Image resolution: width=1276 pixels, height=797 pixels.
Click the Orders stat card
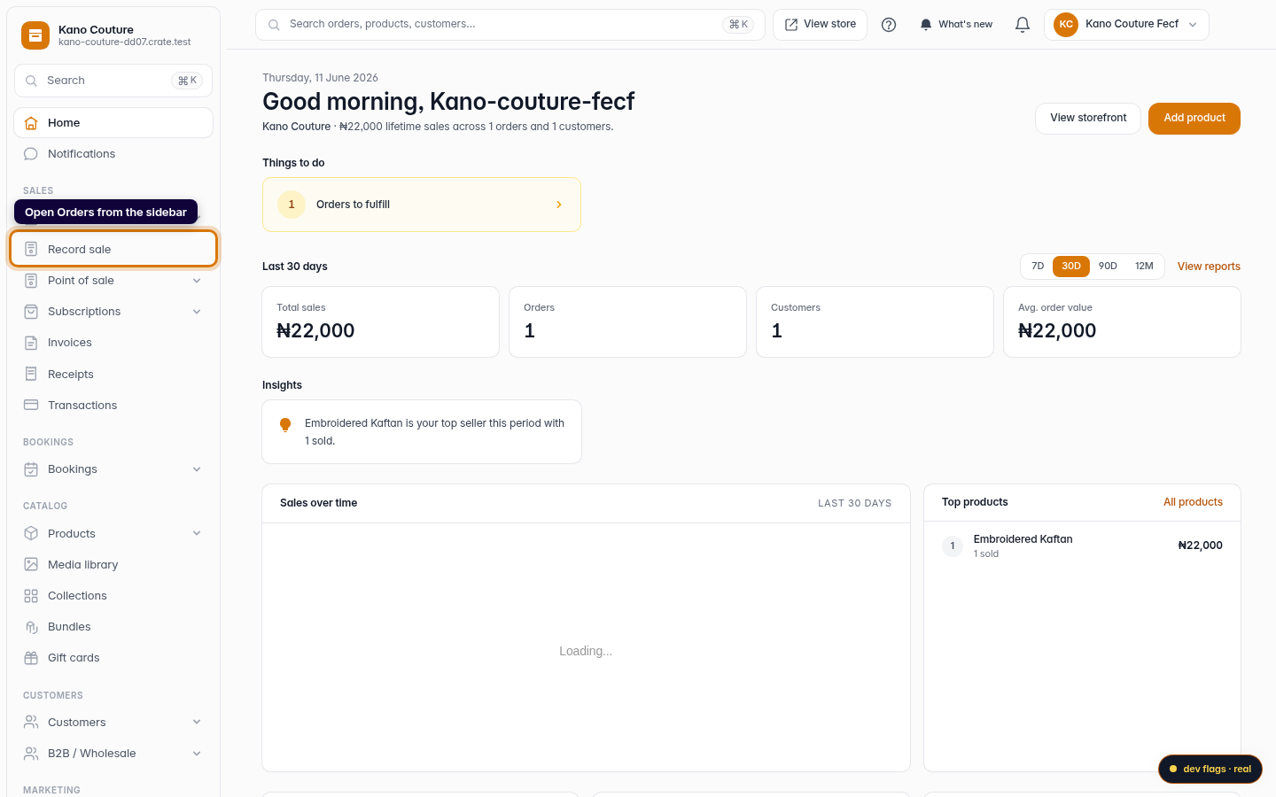point(627,322)
